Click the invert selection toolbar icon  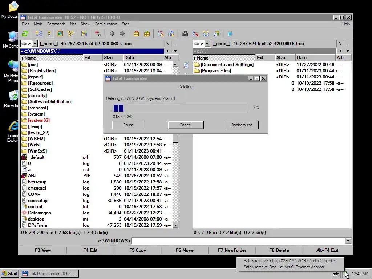84,34
